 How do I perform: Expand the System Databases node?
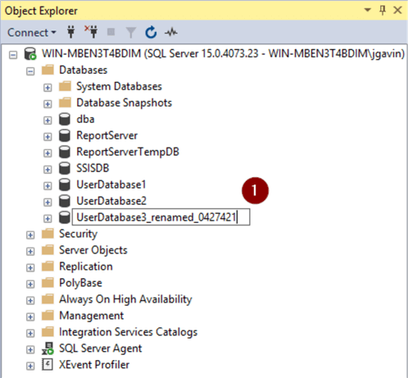point(48,88)
